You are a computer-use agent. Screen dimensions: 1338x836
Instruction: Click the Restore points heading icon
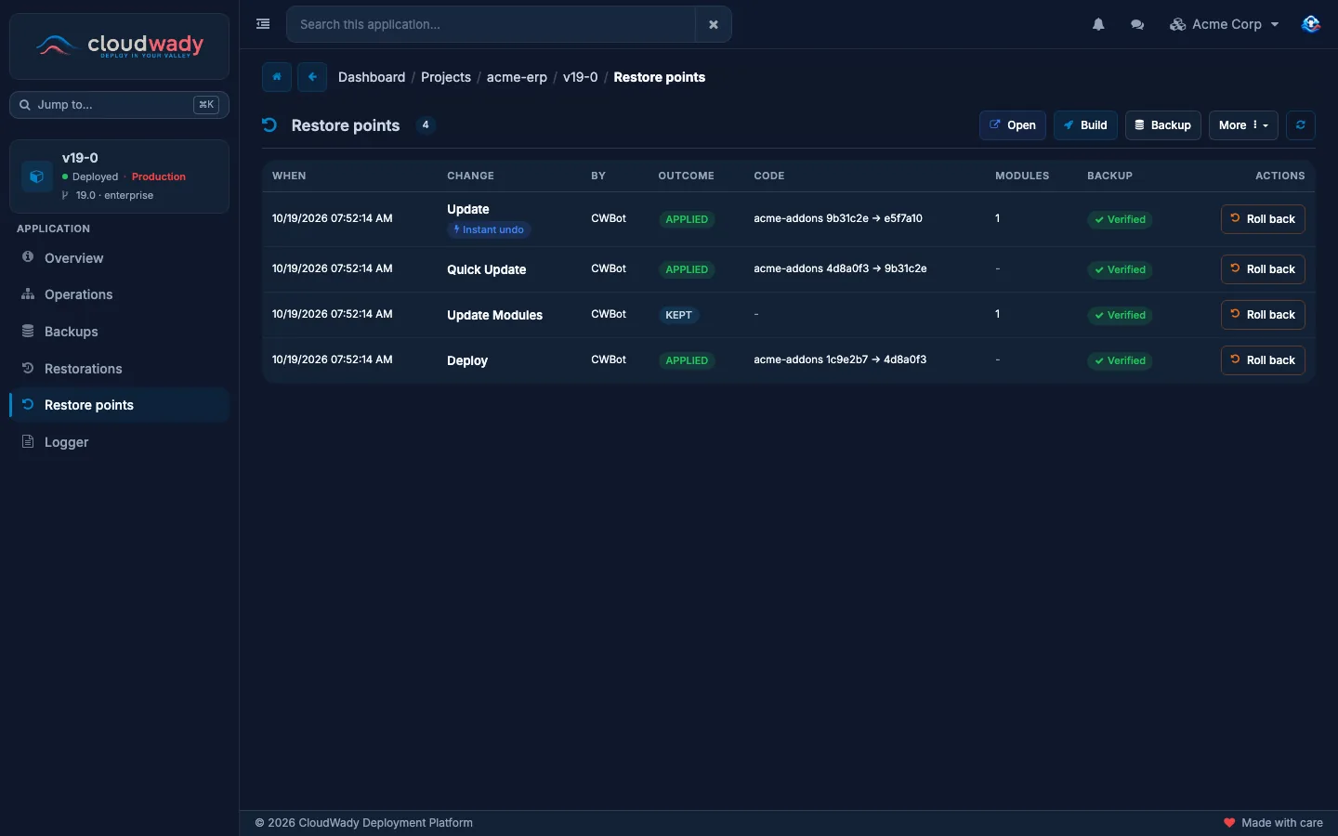[269, 124]
